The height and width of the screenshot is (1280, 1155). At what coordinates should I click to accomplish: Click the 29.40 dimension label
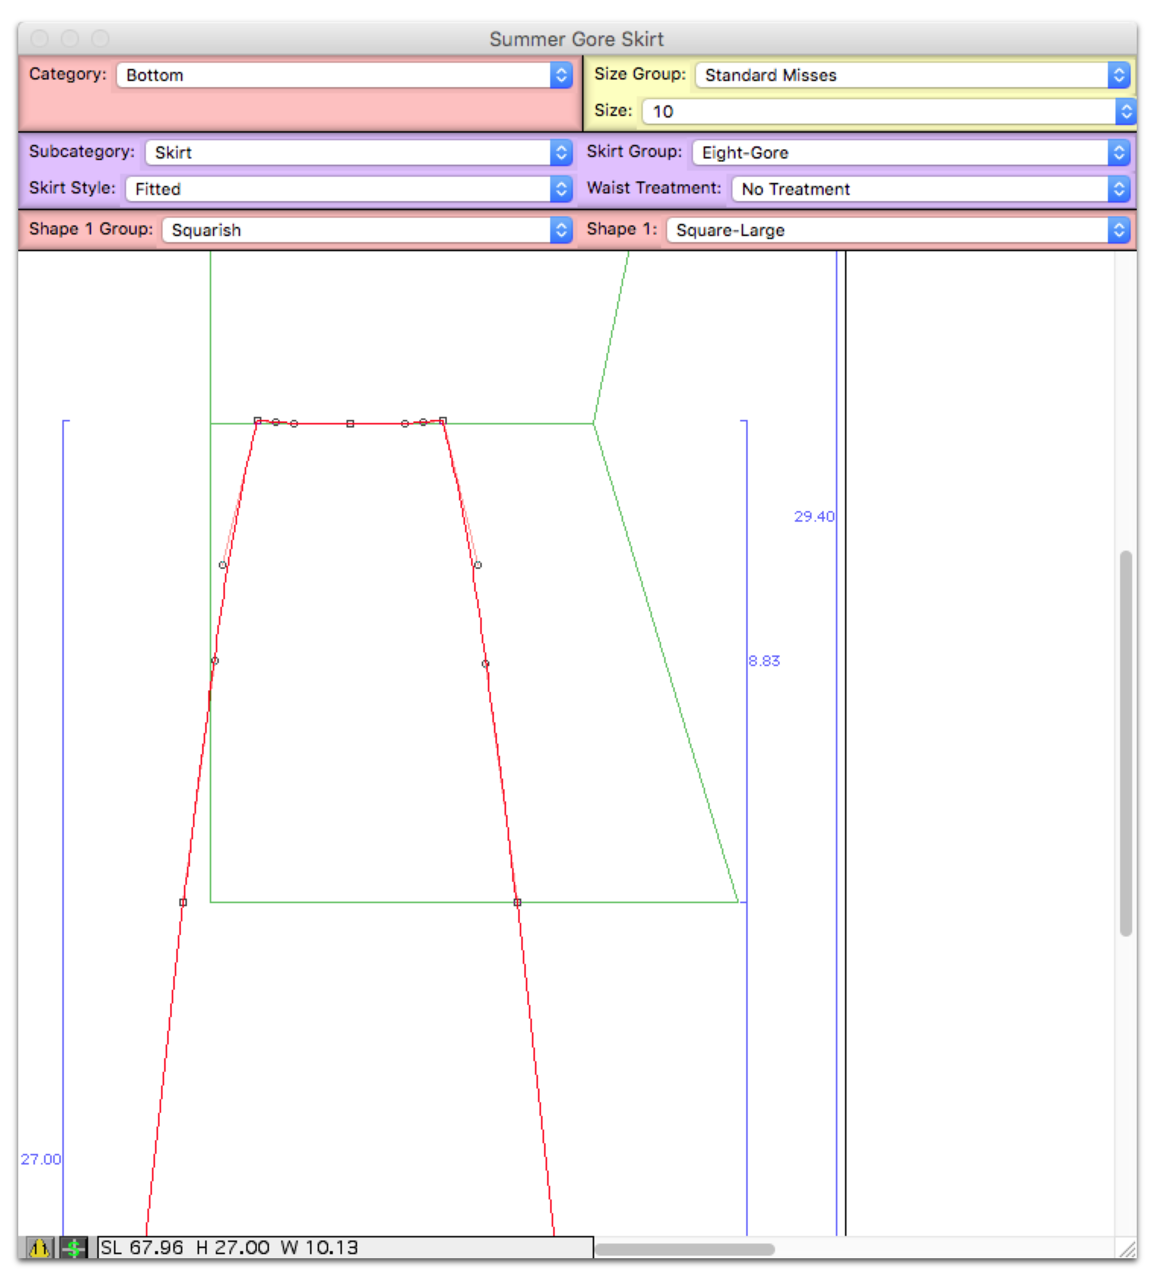[814, 516]
